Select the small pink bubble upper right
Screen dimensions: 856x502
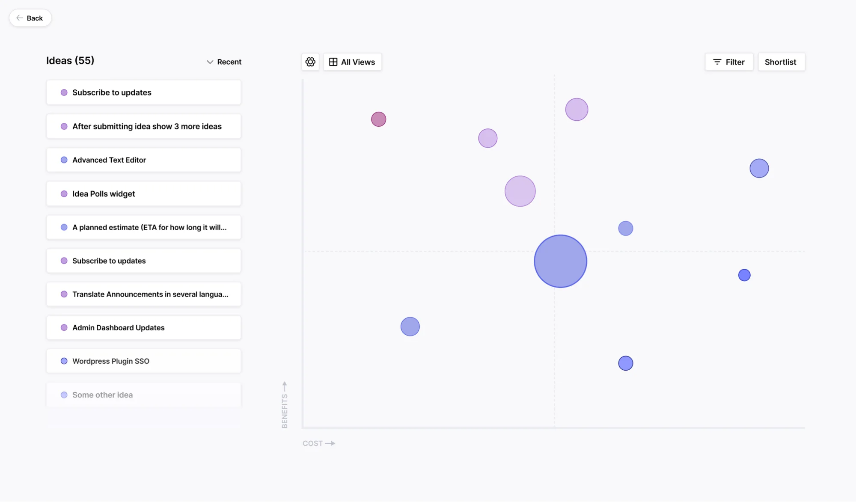click(x=577, y=109)
